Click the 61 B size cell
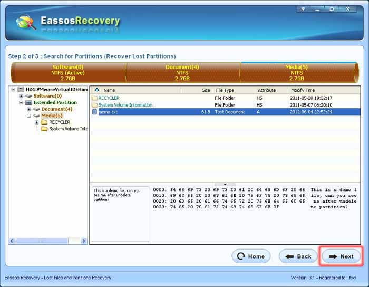 click(x=206, y=112)
